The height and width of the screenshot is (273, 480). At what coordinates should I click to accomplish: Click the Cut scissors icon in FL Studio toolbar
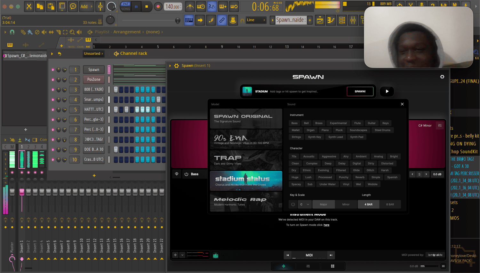pos(29,6)
